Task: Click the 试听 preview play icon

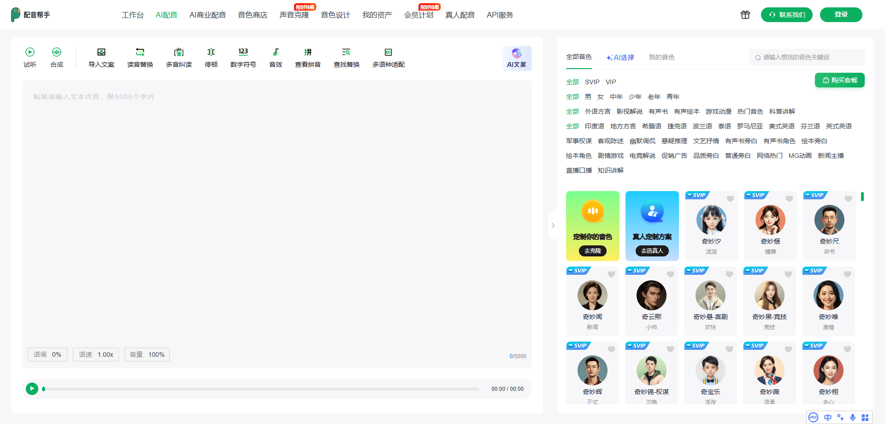Action: pyautogui.click(x=30, y=52)
